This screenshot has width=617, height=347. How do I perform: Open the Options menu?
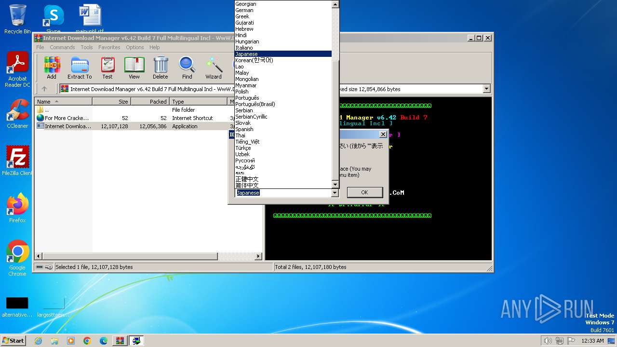[x=135, y=47]
